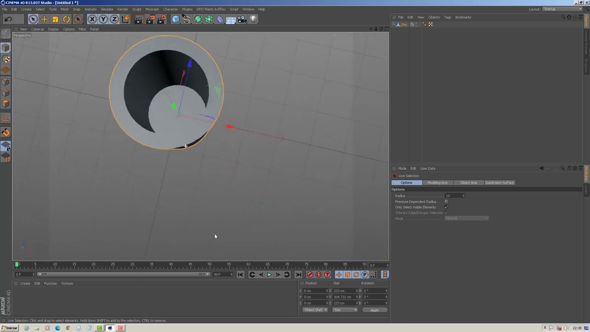
Task: Select Points mode in left palette
Action: pyautogui.click(x=6, y=82)
